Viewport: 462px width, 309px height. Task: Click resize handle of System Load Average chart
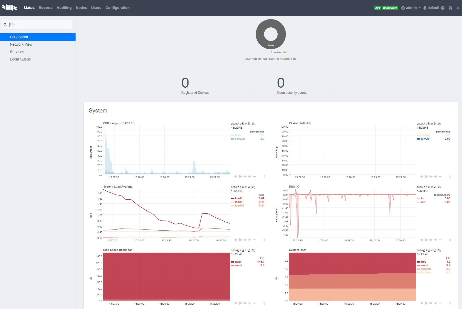click(x=264, y=240)
